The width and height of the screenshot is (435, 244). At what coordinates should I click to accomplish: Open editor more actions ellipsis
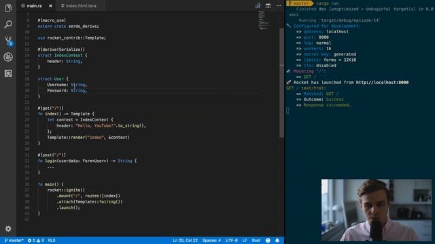click(279, 6)
